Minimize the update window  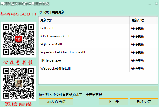point(150,4)
